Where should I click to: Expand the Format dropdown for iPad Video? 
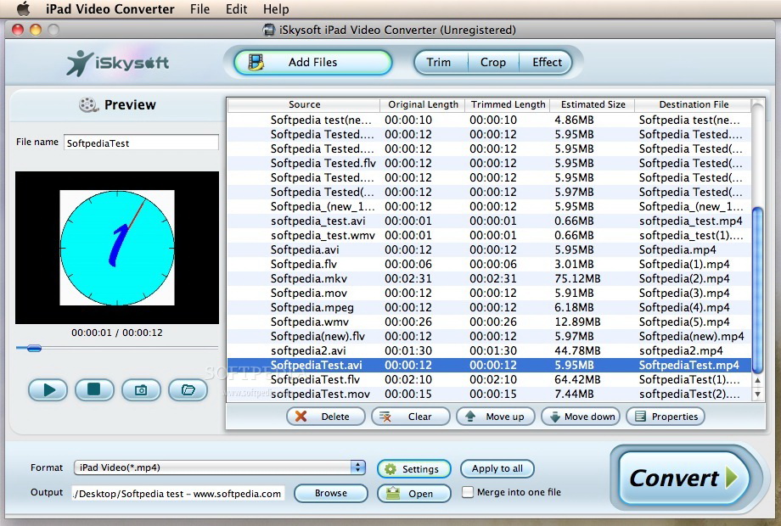click(x=358, y=467)
